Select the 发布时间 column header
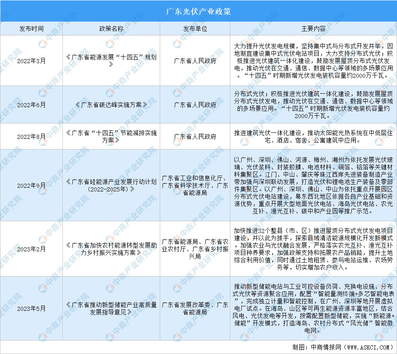Viewport: 397px width, 354px height. (x=31, y=29)
